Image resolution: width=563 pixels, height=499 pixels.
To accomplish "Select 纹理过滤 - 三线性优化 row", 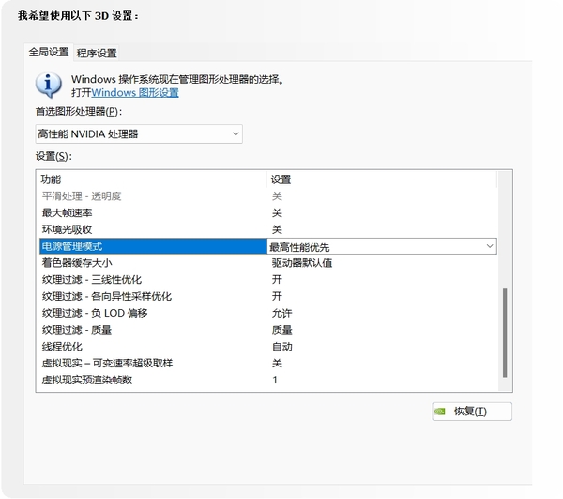I will 267,280.
